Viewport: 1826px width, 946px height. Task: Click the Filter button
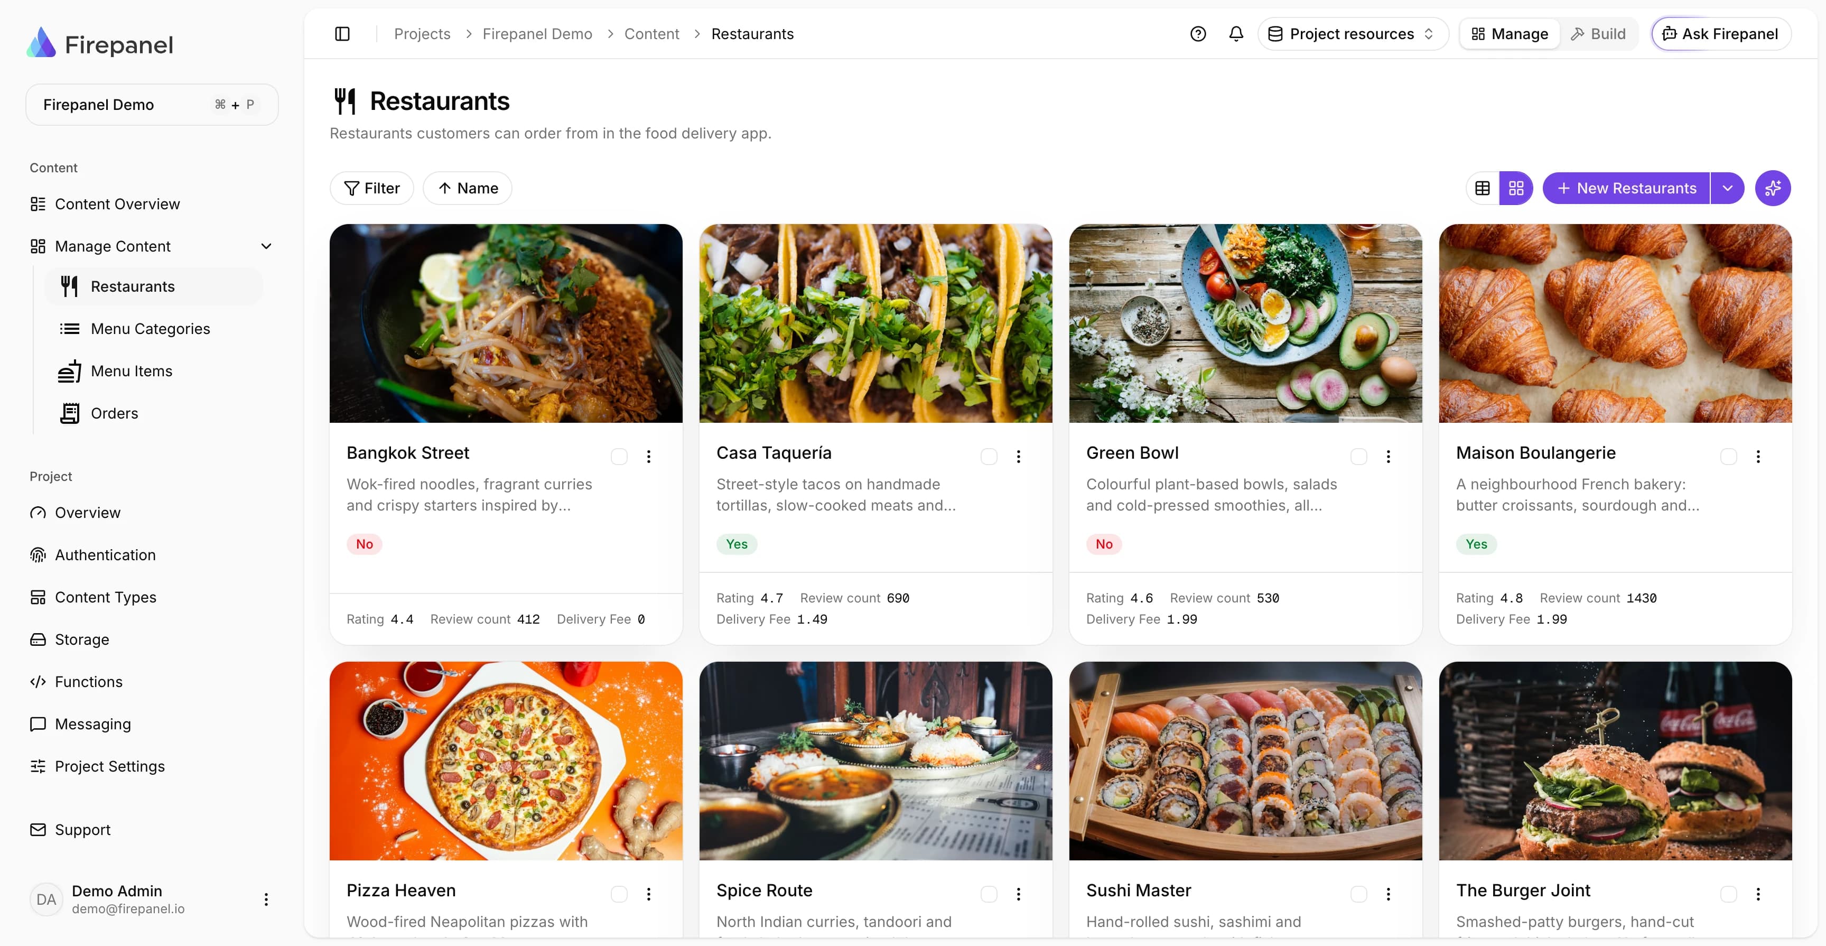coord(371,188)
